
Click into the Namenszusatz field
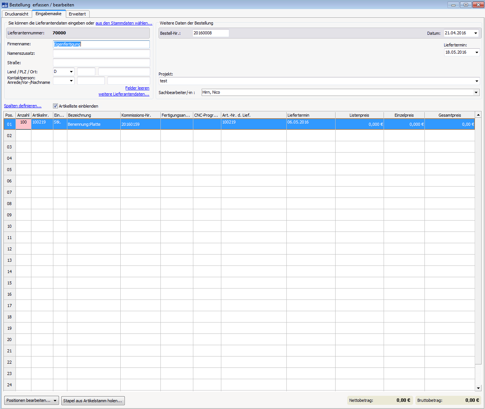click(101, 54)
